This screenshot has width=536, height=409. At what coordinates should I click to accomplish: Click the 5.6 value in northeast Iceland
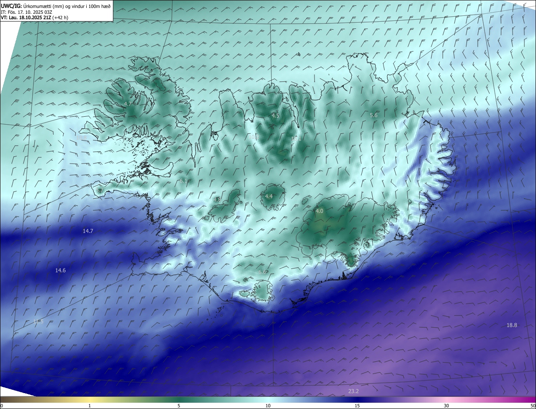point(374,115)
